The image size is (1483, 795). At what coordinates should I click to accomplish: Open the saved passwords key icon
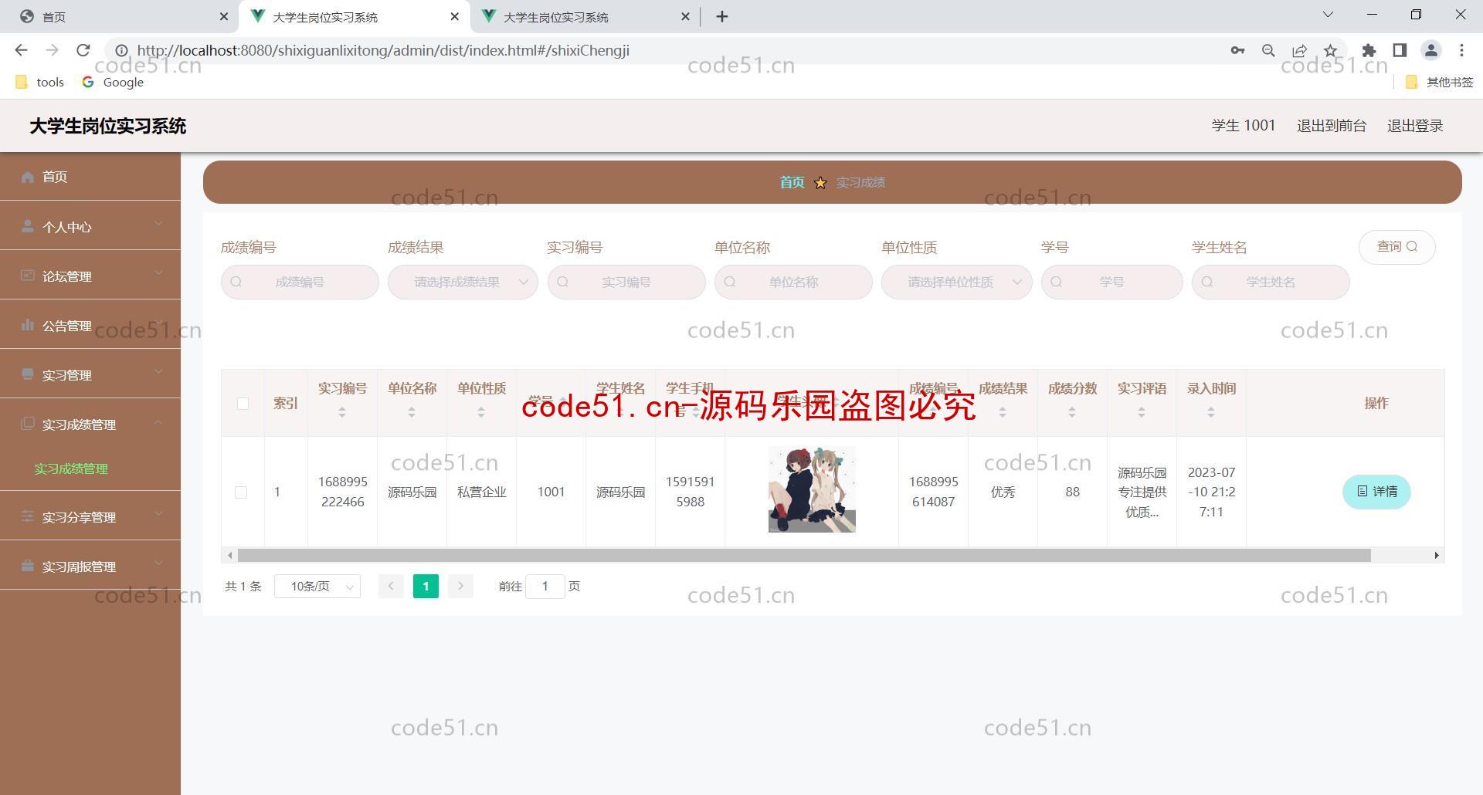1237,50
